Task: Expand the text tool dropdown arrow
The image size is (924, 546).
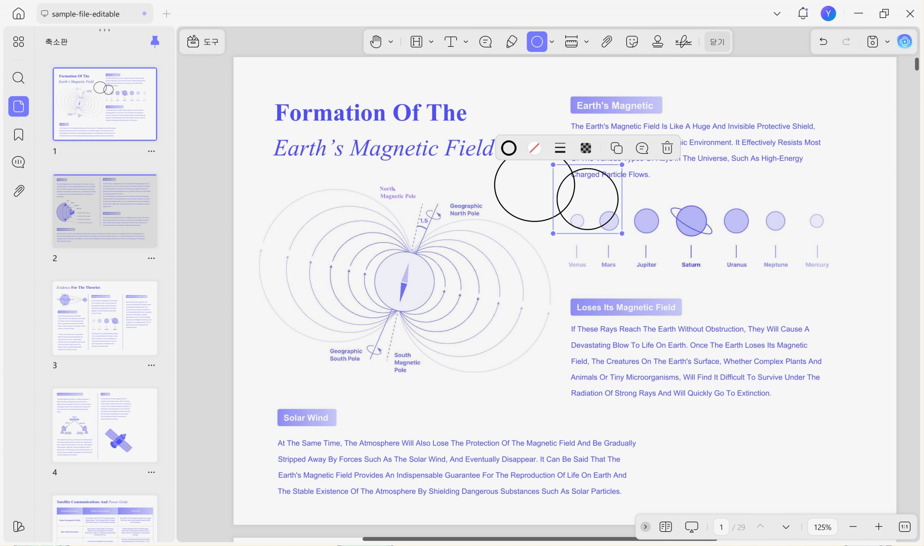Action: point(466,41)
